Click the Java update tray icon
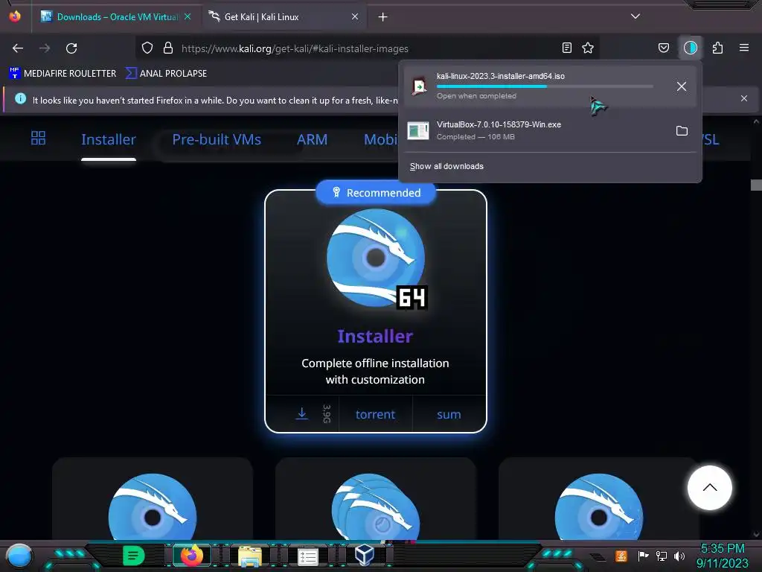762x572 pixels. [x=621, y=556]
